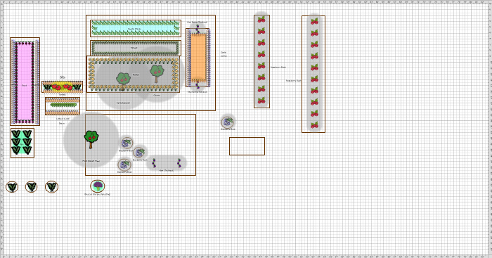Select the purple broccoli plant icon
Viewport: 492px width, 258px height.
coord(98,186)
